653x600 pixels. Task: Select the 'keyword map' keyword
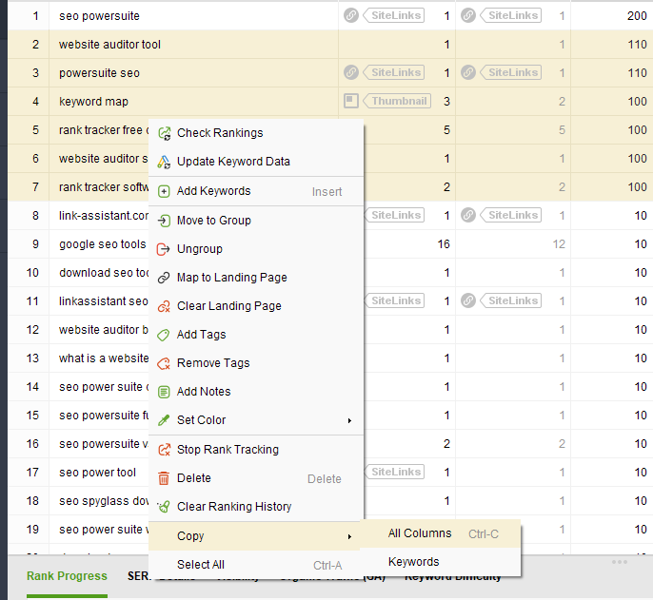[93, 102]
